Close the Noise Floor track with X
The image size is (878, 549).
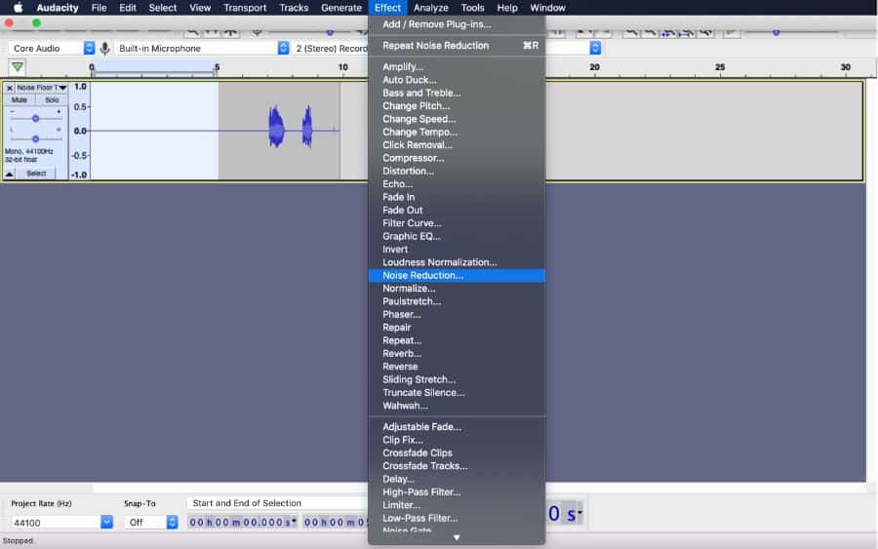tap(10, 88)
